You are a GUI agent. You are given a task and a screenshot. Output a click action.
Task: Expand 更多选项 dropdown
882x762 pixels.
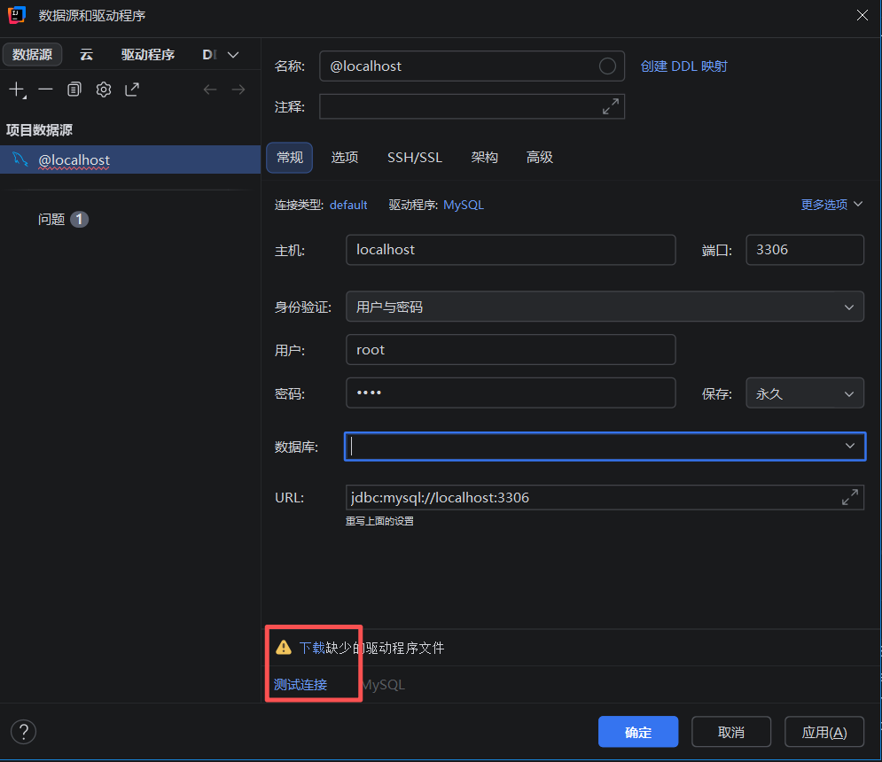coord(832,205)
